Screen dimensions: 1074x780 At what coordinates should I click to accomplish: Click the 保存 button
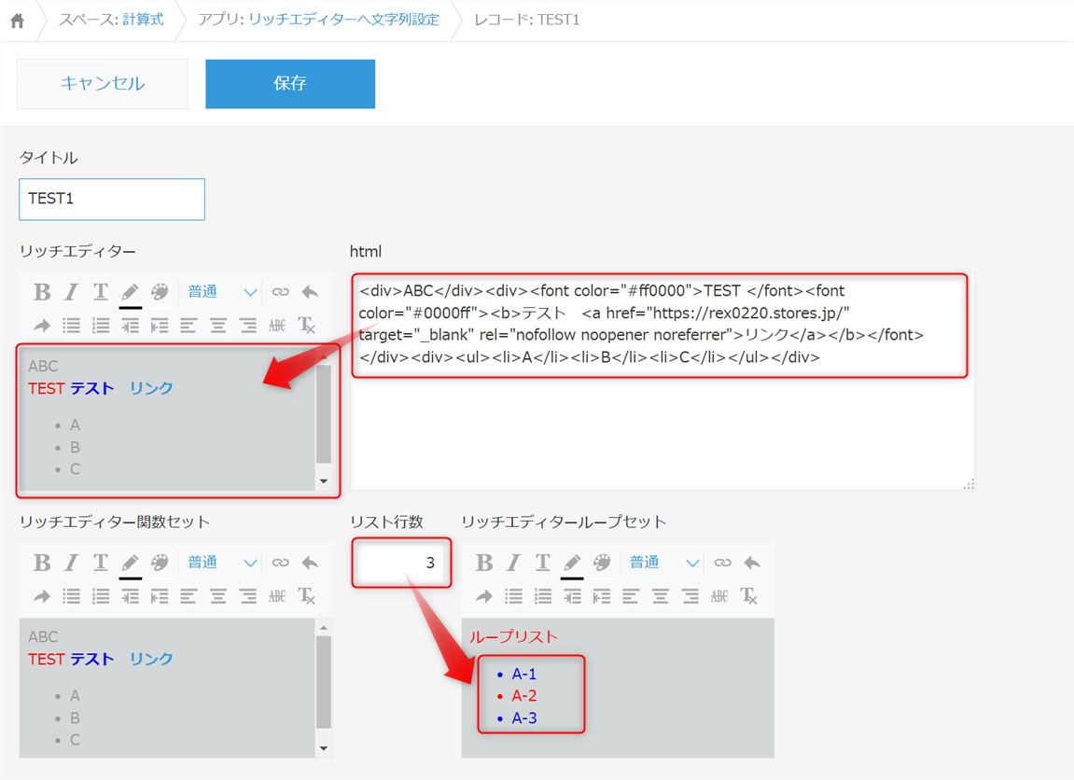[290, 84]
